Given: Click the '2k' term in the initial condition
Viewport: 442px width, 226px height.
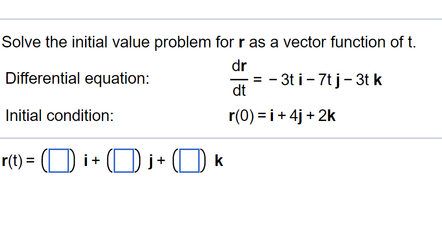Looking at the screenshot, I should (x=328, y=116).
